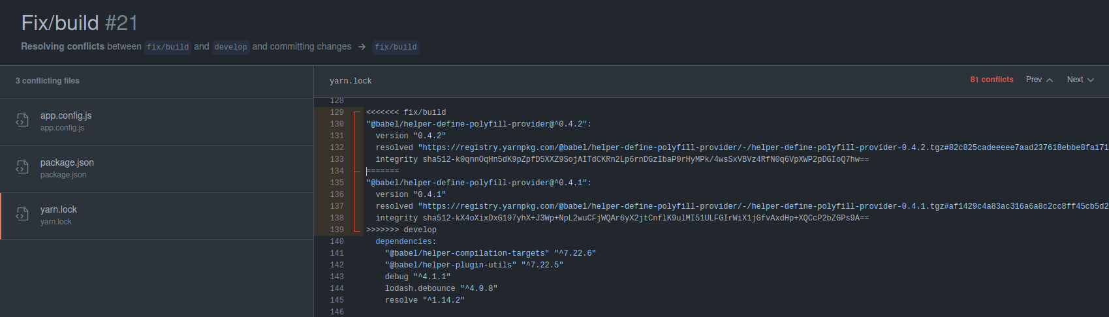Click the develop branch label
Screen dimensions: 1109x317
(231, 47)
